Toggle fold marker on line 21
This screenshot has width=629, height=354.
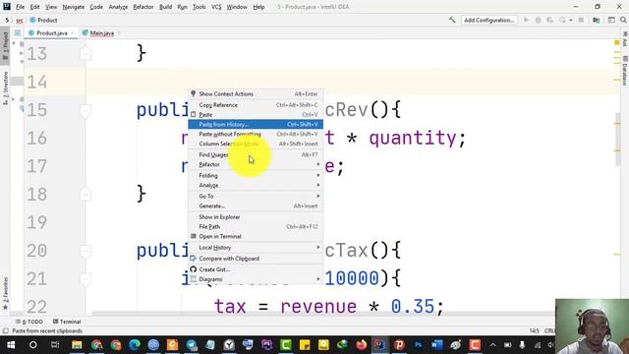click(x=86, y=279)
